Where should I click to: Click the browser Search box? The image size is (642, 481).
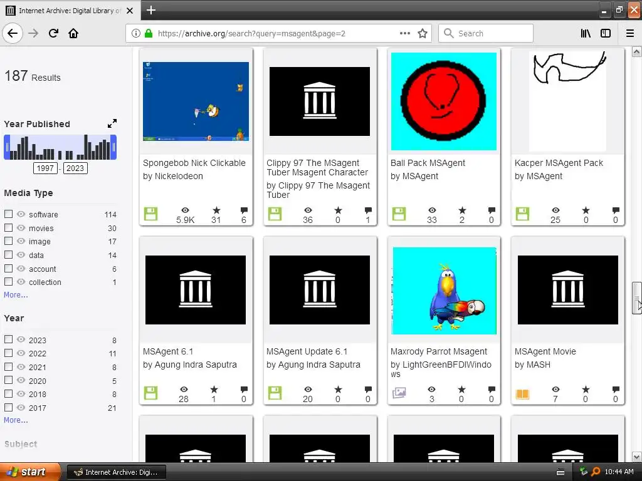pos(486,34)
